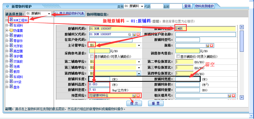Click the OPP袋 document icon in tree
This screenshot has height=119, width=254.
point(11,81)
